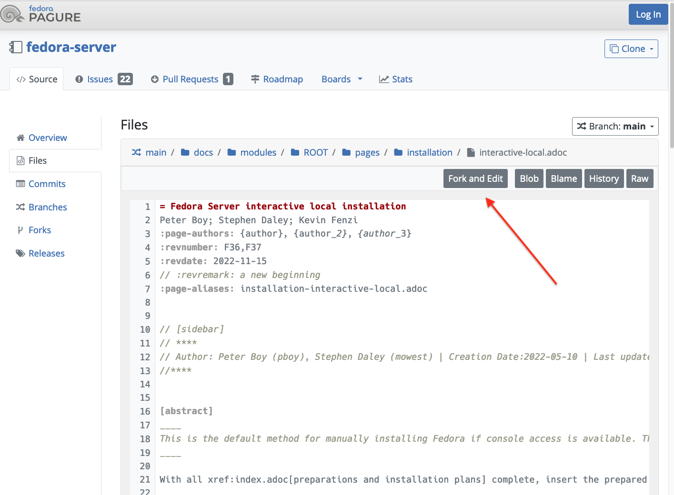Click the copy icon inside Clone button
The width and height of the screenshot is (674, 495).
tap(614, 49)
